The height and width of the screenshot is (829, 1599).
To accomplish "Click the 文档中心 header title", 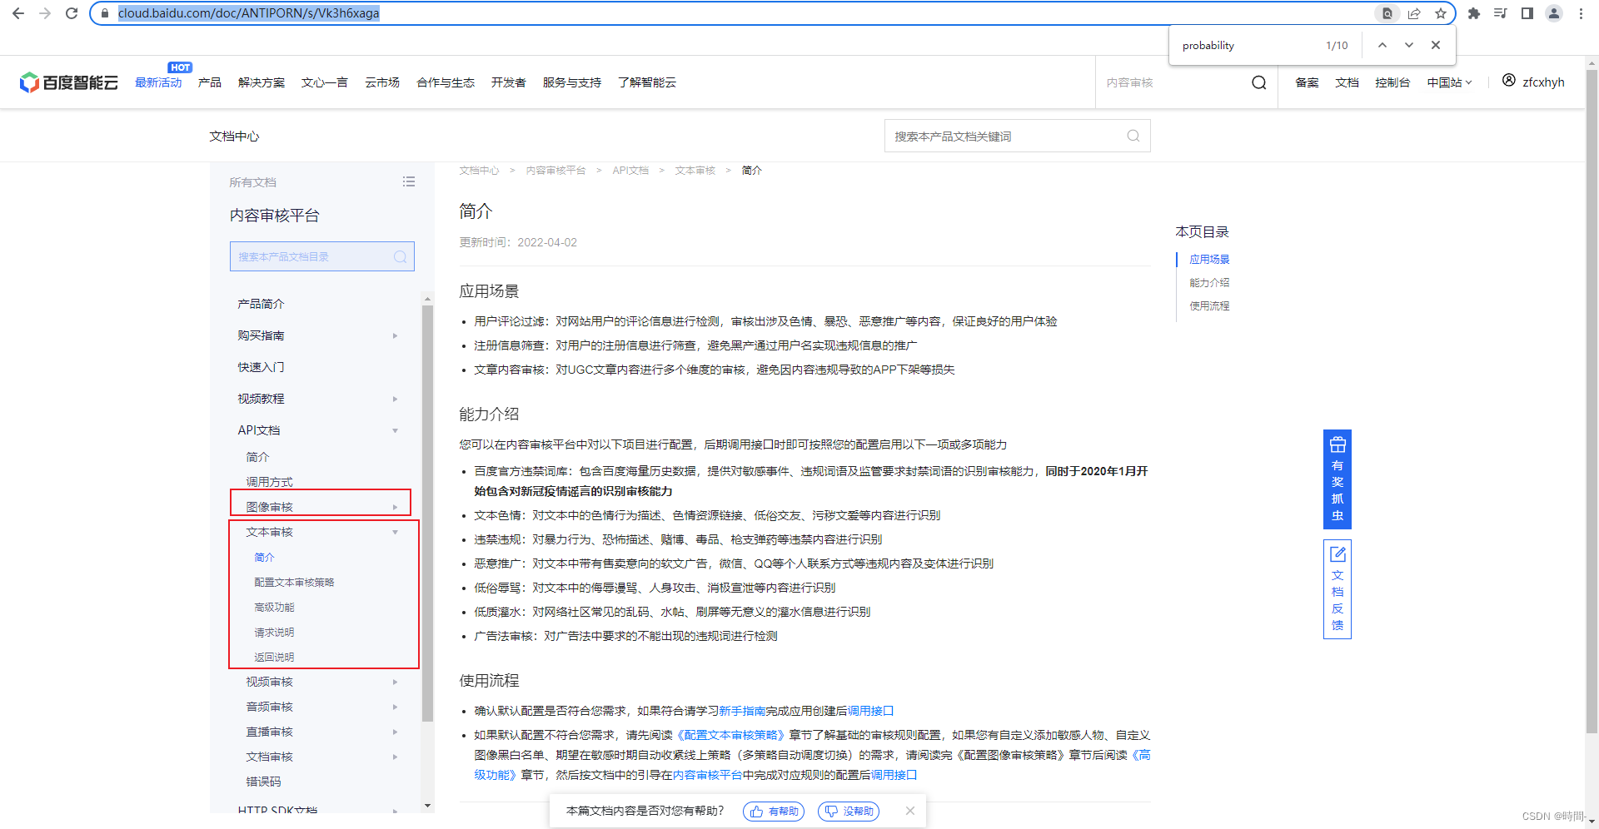I will 234,137.
